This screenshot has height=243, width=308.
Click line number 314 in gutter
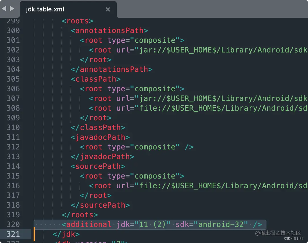13,166
